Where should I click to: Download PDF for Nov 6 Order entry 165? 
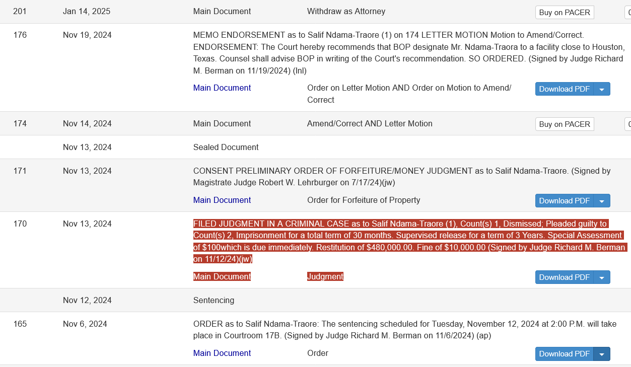coord(565,354)
